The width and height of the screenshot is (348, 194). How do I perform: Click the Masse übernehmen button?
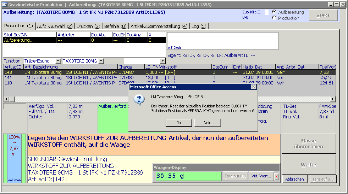click(x=309, y=143)
